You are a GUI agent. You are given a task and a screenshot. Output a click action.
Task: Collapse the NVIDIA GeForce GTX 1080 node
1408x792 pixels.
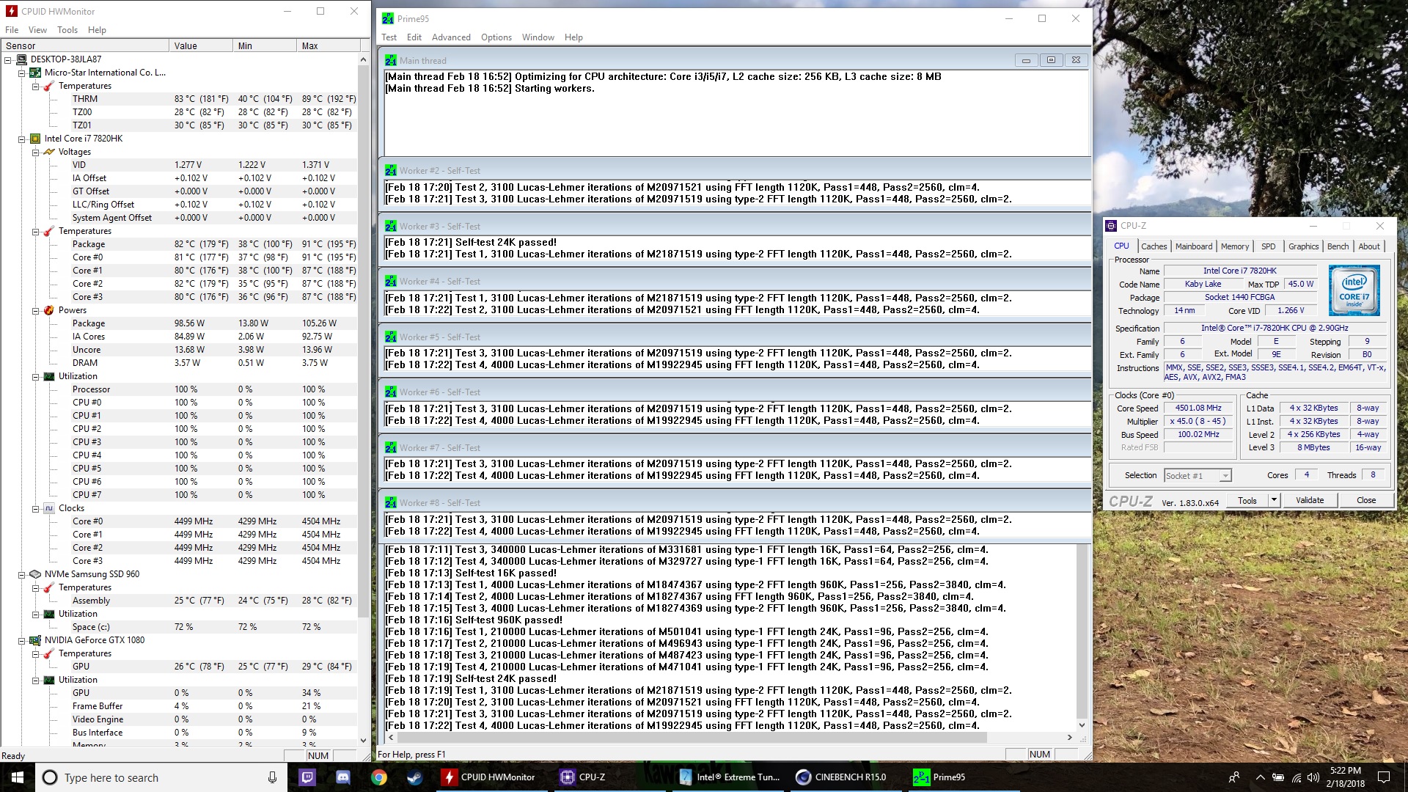click(21, 640)
